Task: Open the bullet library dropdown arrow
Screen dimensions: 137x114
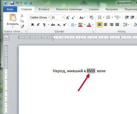Action: [x=104, y=17]
